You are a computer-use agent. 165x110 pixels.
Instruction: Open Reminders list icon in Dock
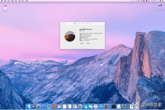coord(70,106)
